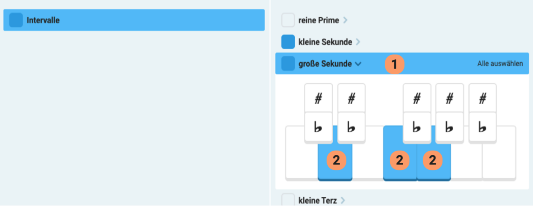Toggle the Intervalle checkbox
This screenshot has width=533, height=206.
click(16, 20)
